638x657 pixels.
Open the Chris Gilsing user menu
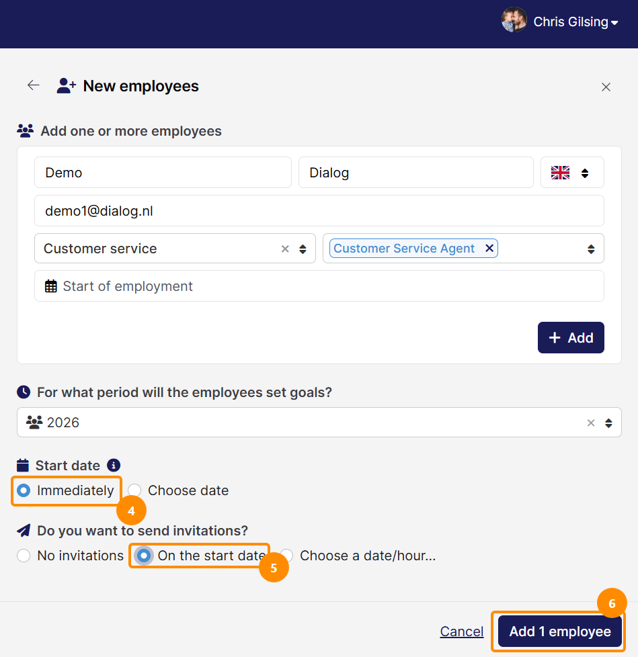pyautogui.click(x=576, y=21)
